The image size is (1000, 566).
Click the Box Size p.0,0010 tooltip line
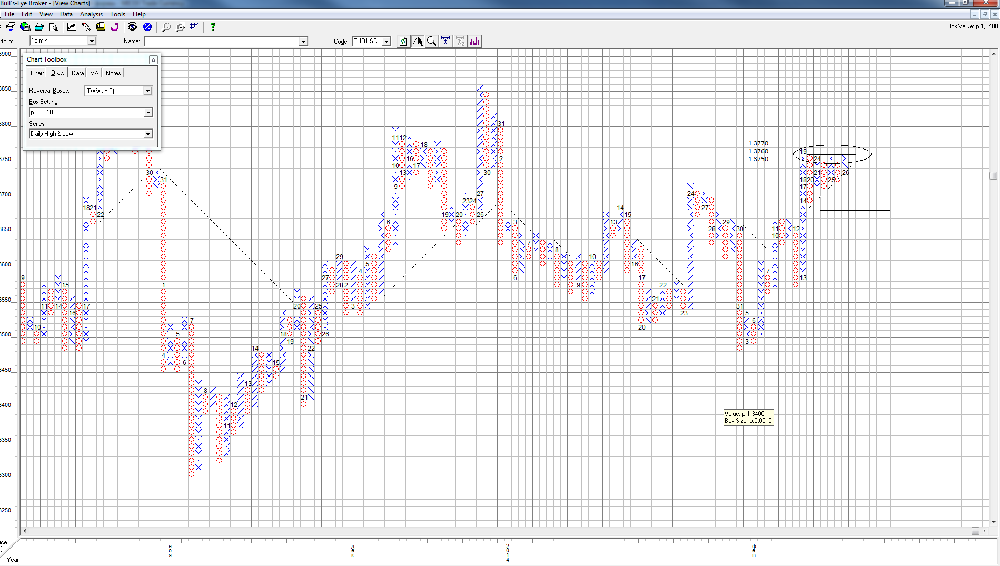pos(748,421)
